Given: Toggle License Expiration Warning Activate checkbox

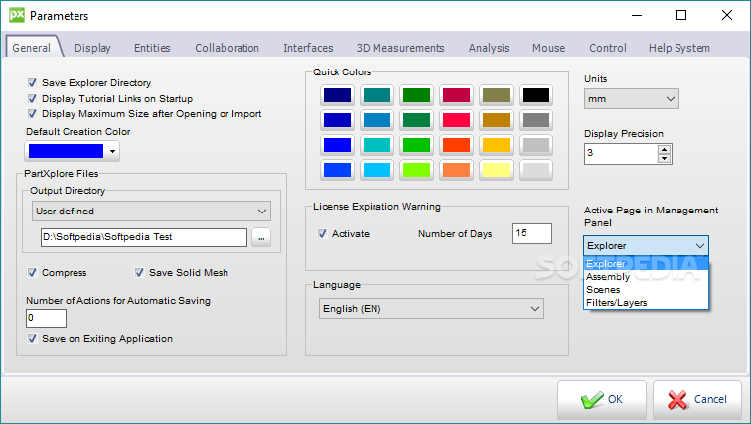Looking at the screenshot, I should pos(322,234).
